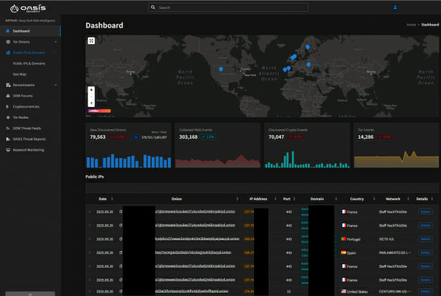Click the DDW Forums sidebar icon
This screenshot has height=296, width=441.
tap(7, 96)
